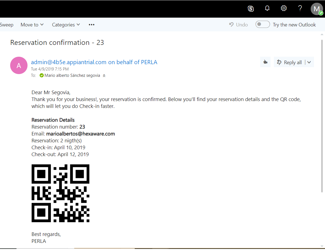This screenshot has height=250, width=325.
Task: Click the thumbs-up like icon
Action: click(265, 62)
